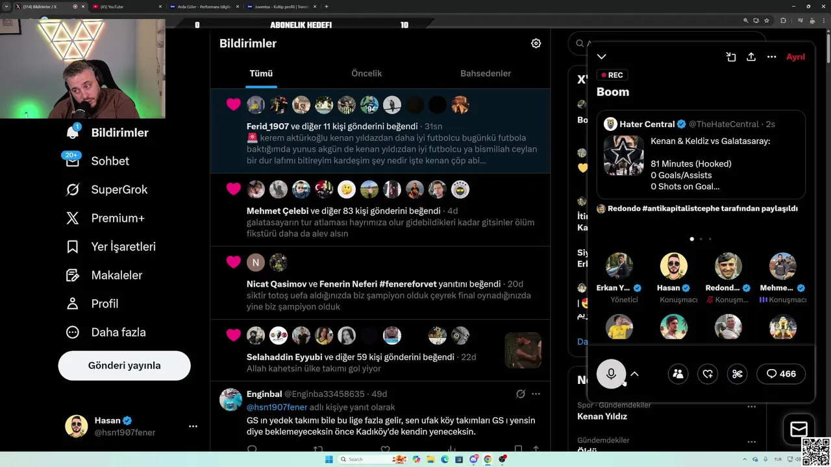Open options for the Gündemdekiler trend below
831x467 pixels.
point(751,442)
